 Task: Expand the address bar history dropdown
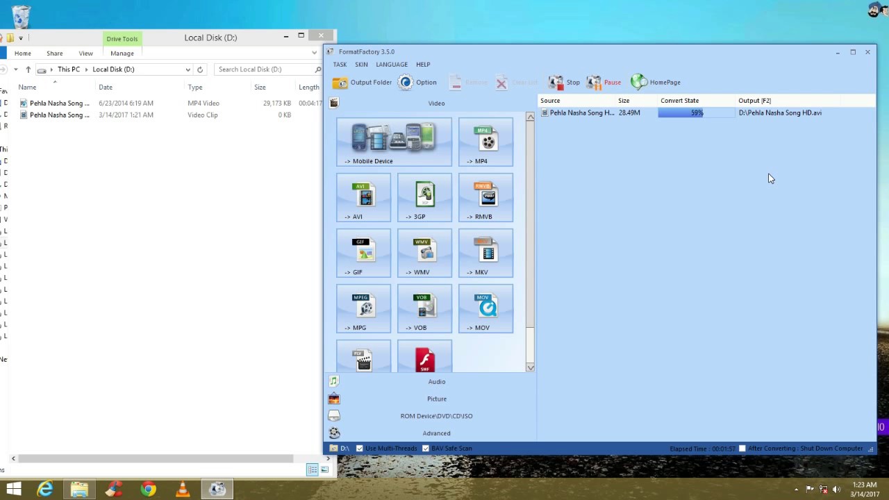[x=188, y=69]
